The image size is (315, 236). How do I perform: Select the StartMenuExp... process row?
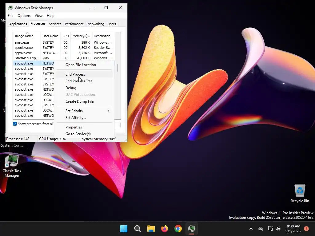click(64, 58)
